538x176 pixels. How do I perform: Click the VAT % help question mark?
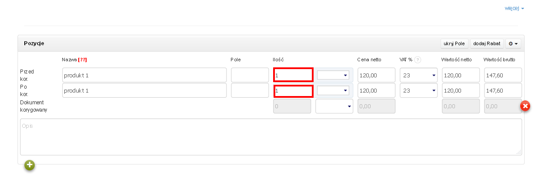tap(418, 60)
